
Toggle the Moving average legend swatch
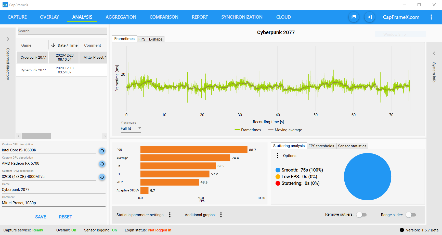pyautogui.click(x=271, y=130)
